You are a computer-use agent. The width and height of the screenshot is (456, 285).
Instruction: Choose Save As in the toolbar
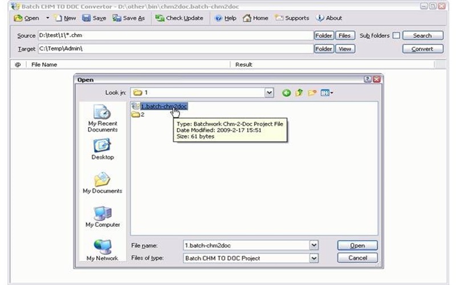[x=129, y=18]
